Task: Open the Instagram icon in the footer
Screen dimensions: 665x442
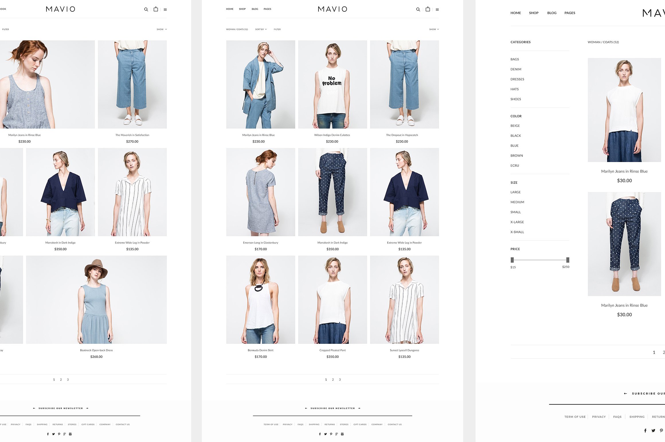Action: click(343, 434)
